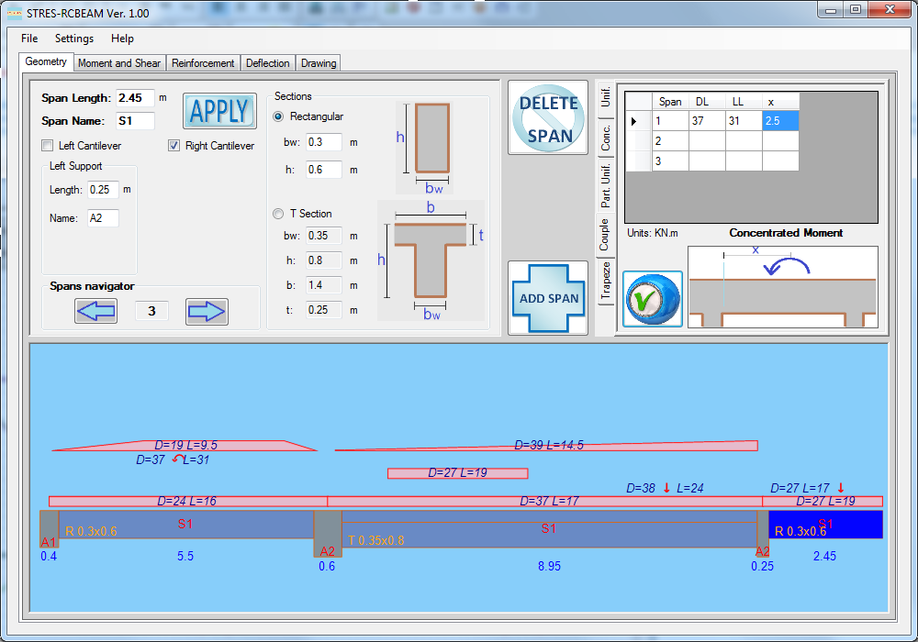Click the T section bw field 0.35
This screenshot has height=642, width=918.
pyautogui.click(x=324, y=236)
